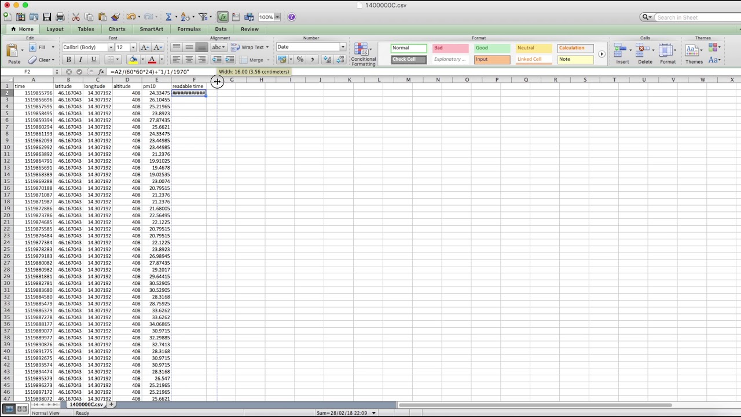This screenshot has height=417, width=741.
Task: Toggle align text right
Action: tap(201, 60)
